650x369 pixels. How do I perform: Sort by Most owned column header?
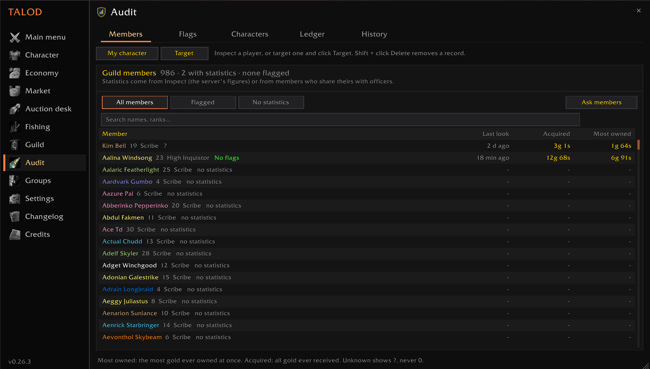point(612,134)
